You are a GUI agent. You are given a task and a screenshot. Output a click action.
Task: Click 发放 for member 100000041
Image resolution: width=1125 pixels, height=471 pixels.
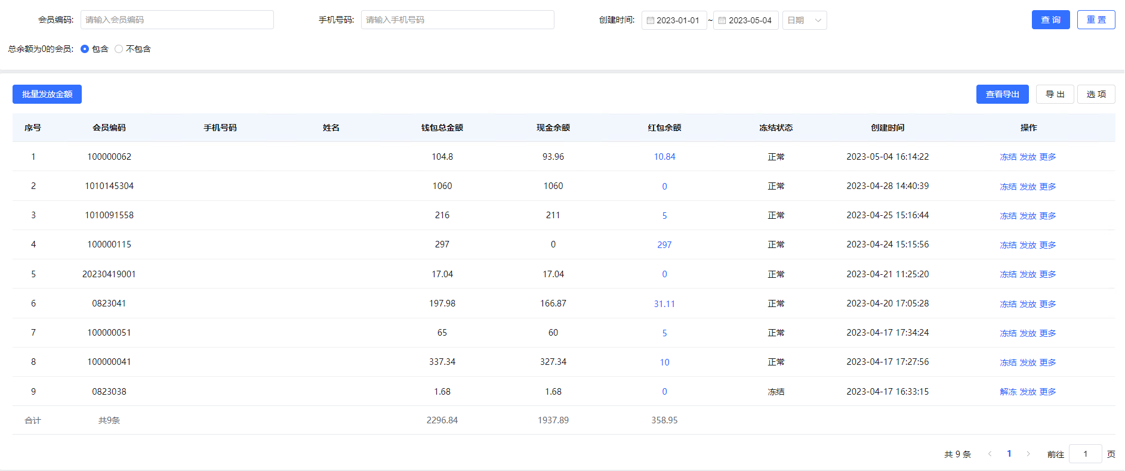point(1028,362)
